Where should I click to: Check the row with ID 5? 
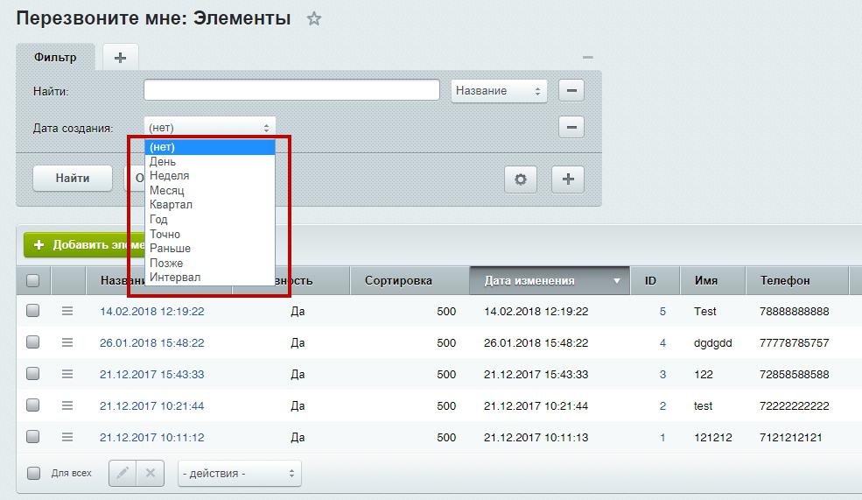pyautogui.click(x=33, y=311)
